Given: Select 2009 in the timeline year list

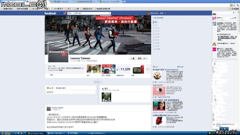Looking at the screenshot, I should tap(157, 37).
